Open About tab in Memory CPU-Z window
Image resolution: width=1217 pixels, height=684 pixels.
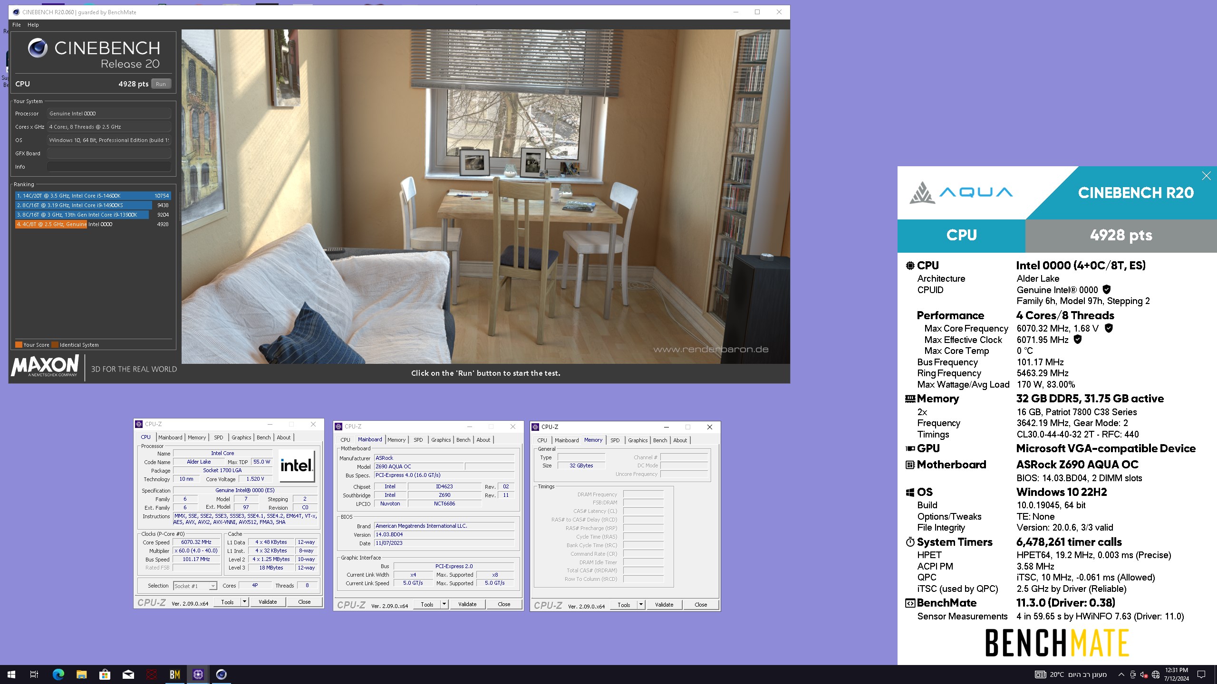[680, 440]
